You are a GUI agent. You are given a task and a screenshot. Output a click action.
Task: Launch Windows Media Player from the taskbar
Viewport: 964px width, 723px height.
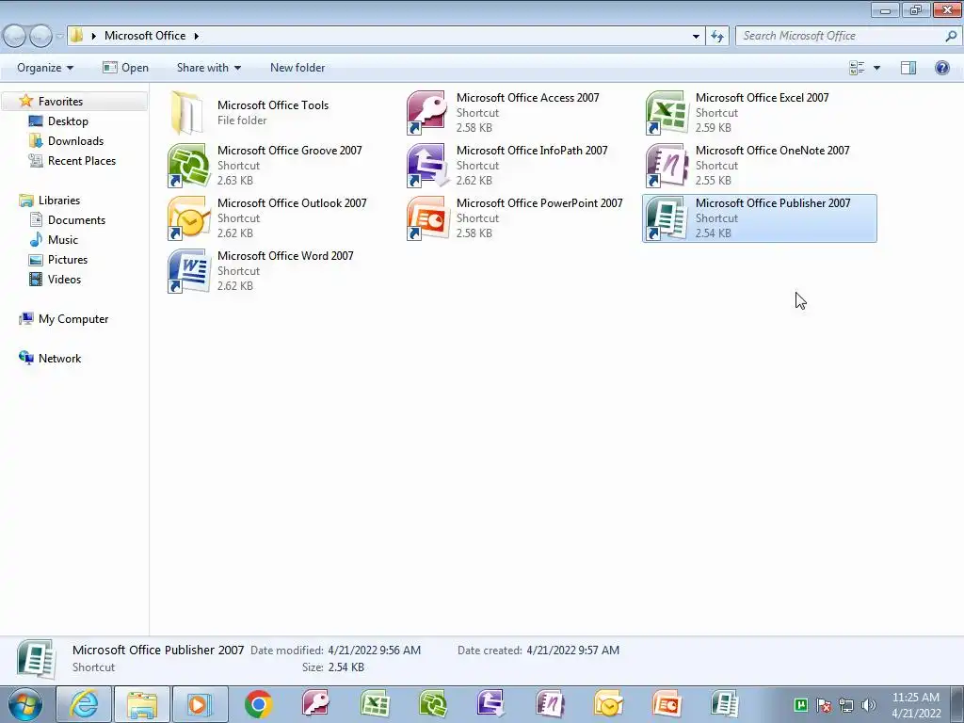point(200,704)
